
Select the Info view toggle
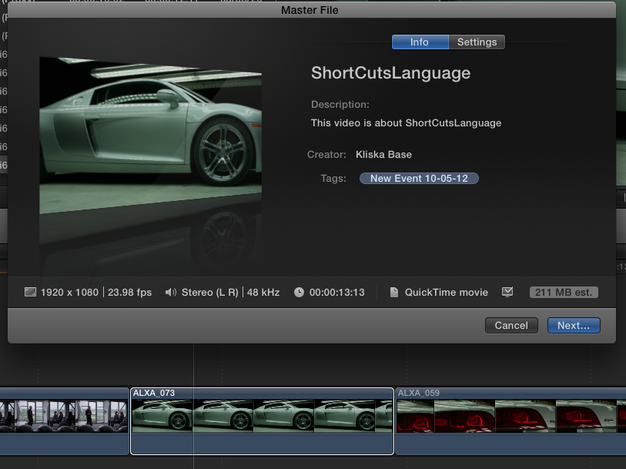pyautogui.click(x=420, y=42)
